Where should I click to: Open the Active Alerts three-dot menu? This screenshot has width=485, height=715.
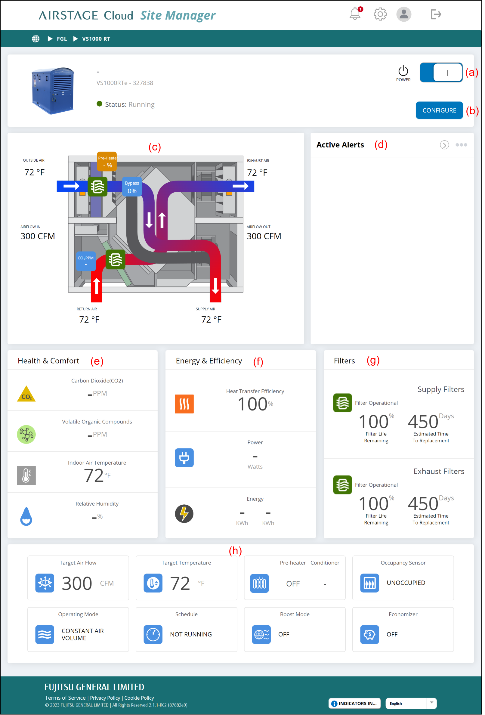click(x=462, y=145)
